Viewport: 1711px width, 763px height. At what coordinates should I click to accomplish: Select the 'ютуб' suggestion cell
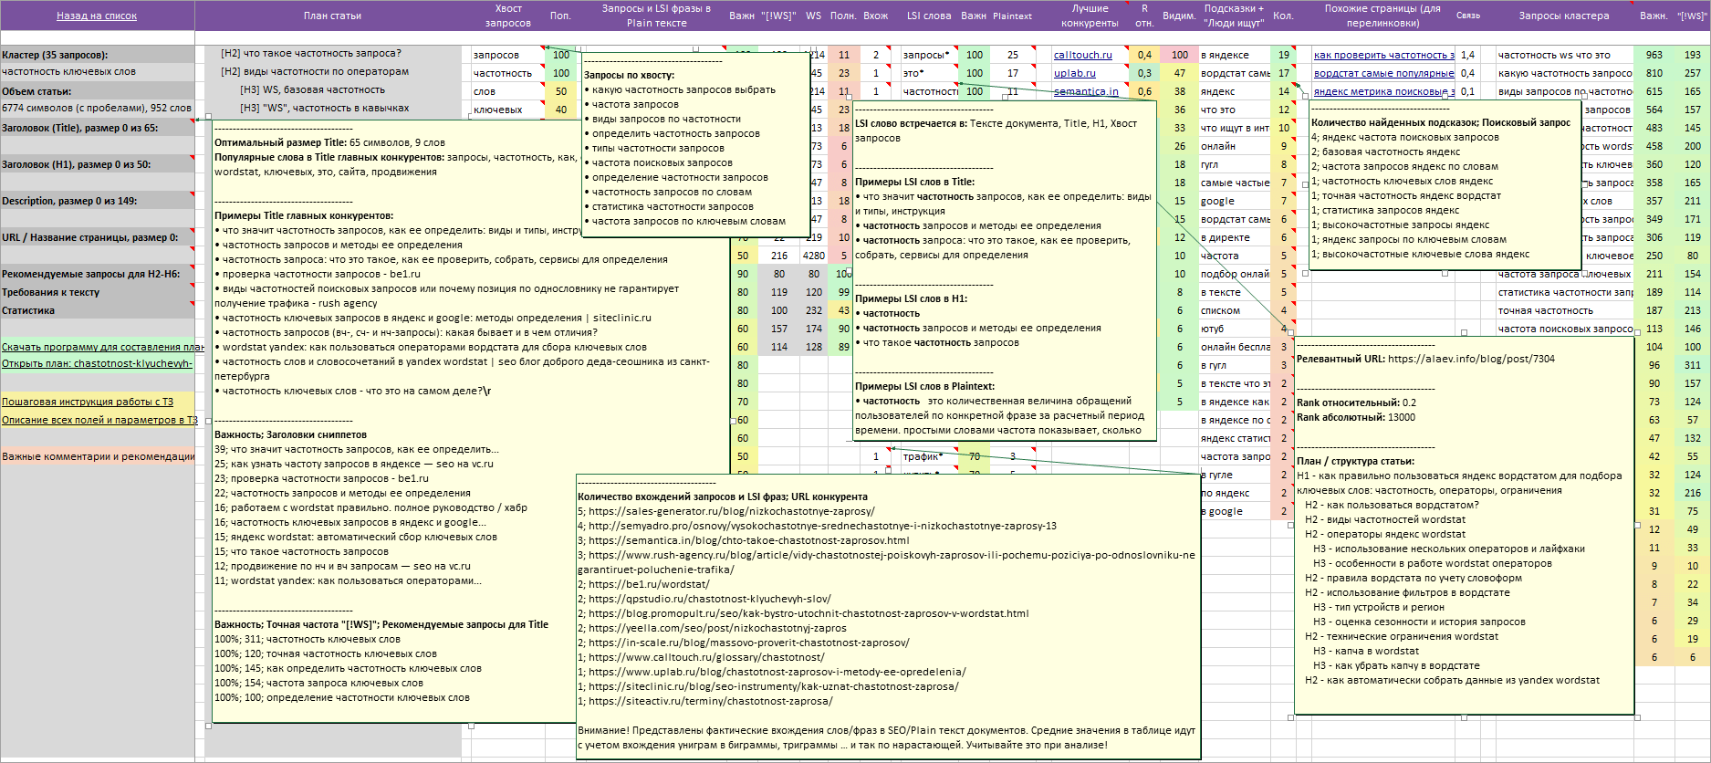coord(1235,329)
